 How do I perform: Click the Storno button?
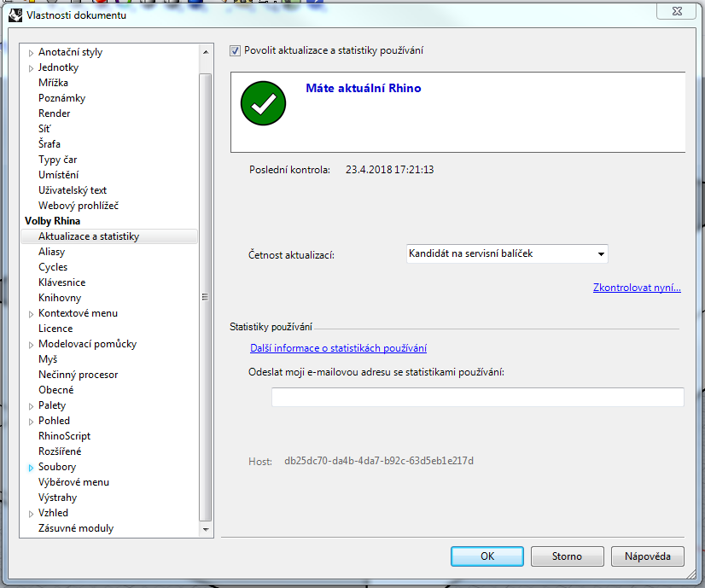pyautogui.click(x=567, y=556)
